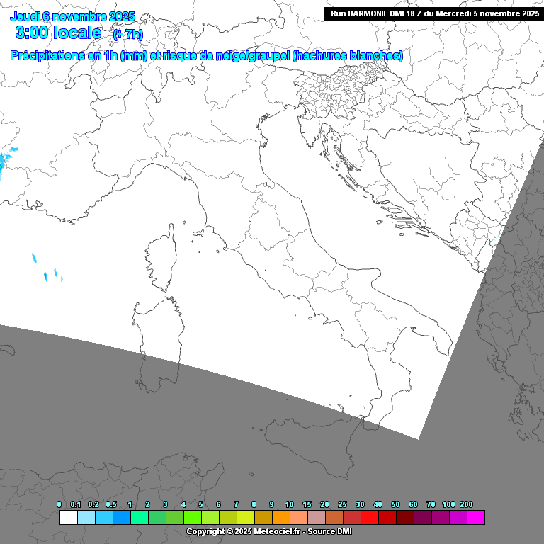The width and height of the screenshot is (544, 544).
Task: Click the '100' label on the legend scale
Action: point(448,504)
